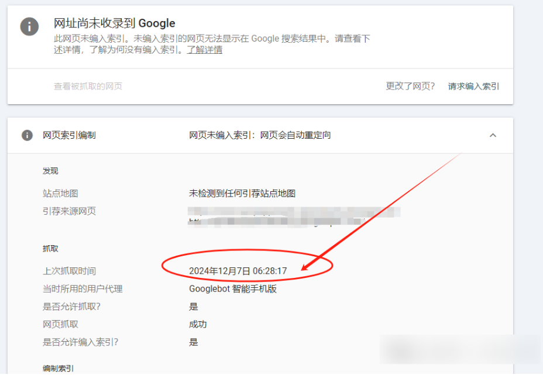Click 请求编入索引 to request indexing

point(475,86)
